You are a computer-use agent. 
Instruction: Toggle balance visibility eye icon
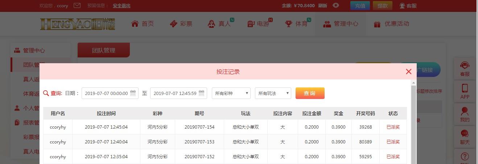[x=336, y=5]
